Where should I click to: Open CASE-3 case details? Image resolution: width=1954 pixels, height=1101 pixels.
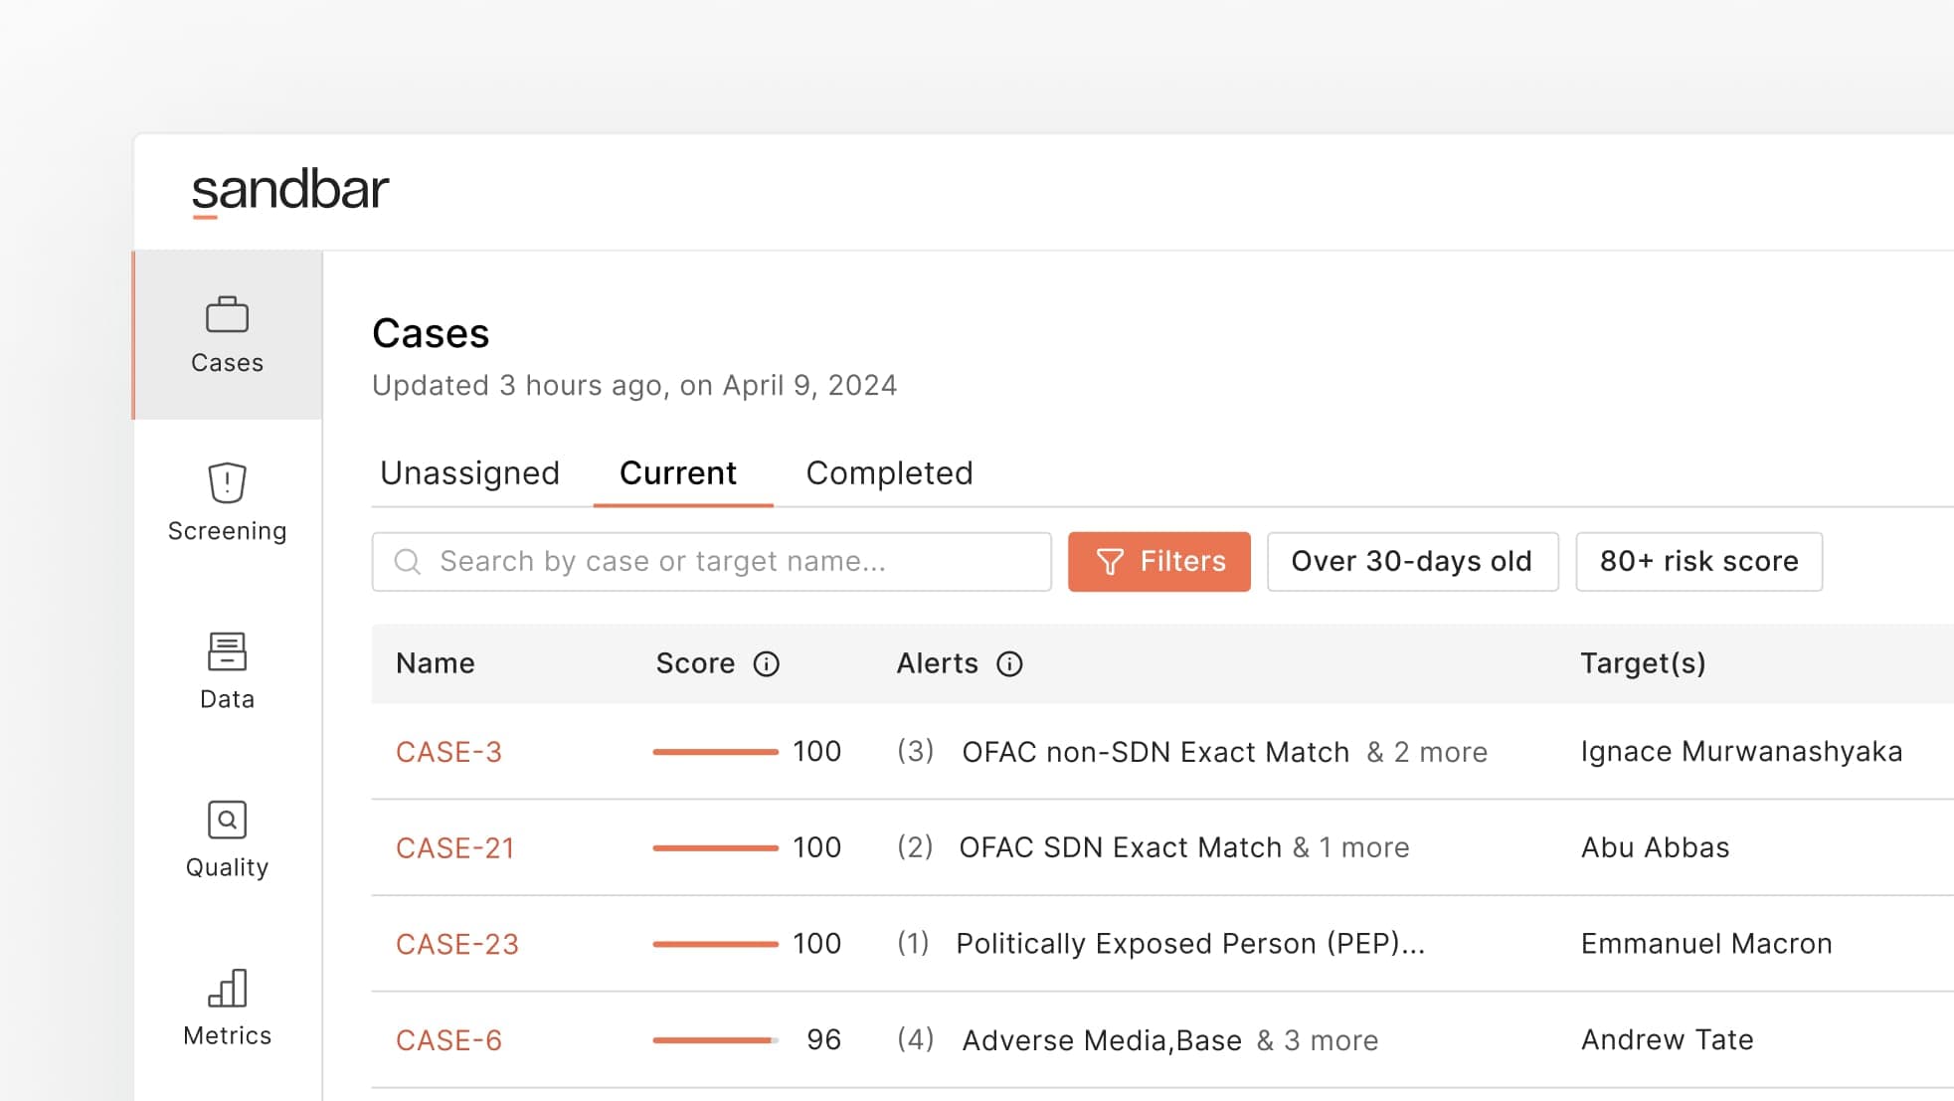click(450, 749)
